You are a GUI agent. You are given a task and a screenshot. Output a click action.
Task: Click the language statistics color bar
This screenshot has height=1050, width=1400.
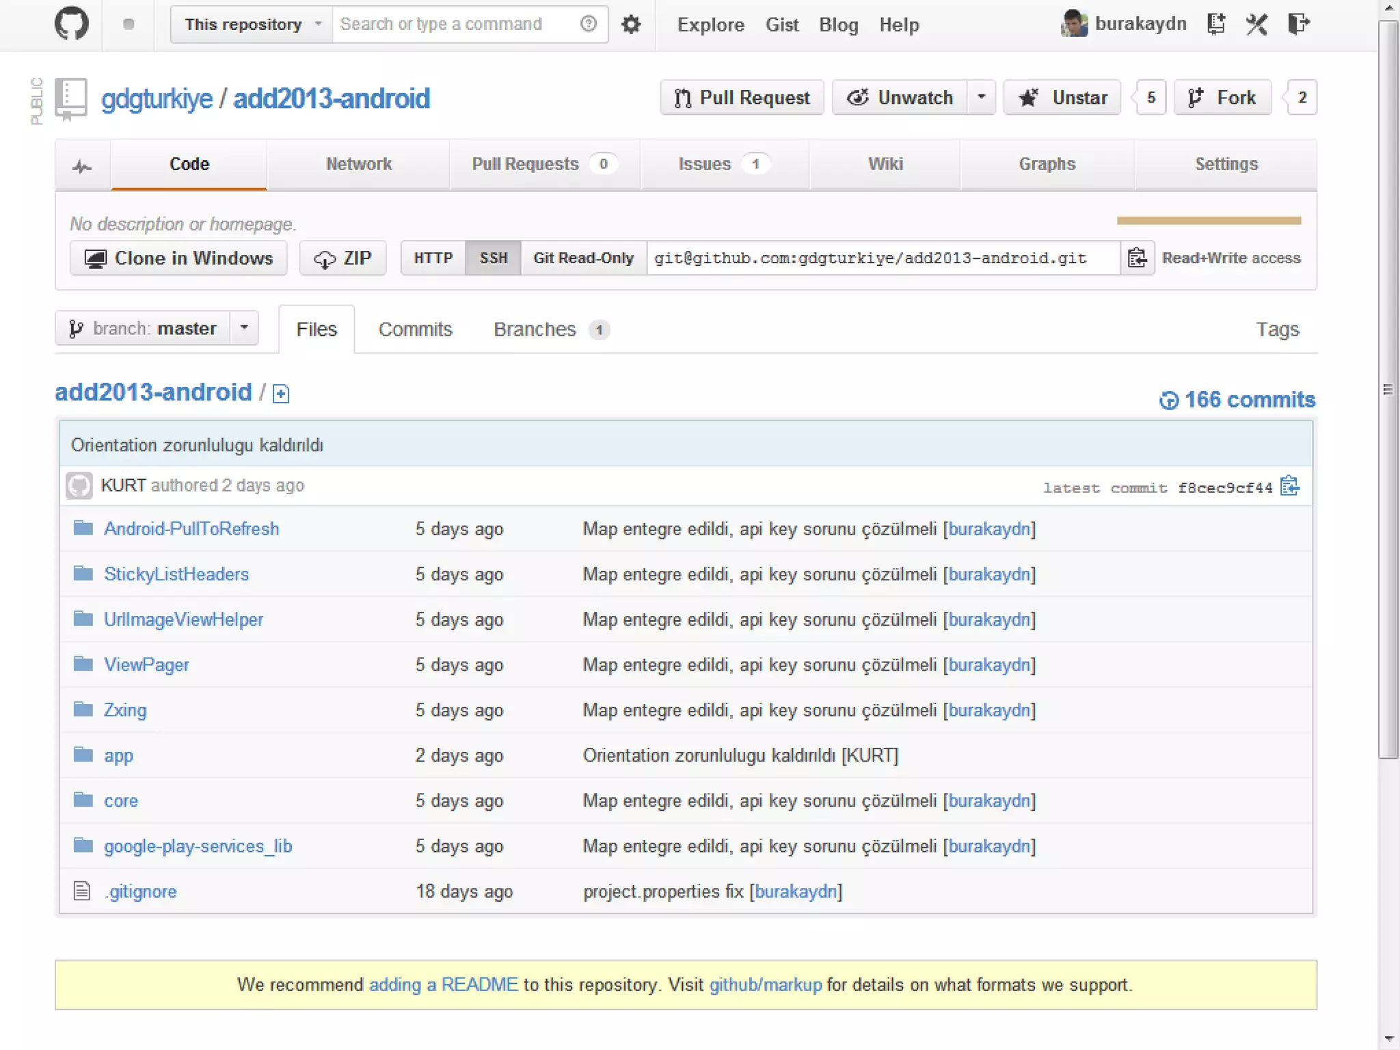click(x=1209, y=220)
